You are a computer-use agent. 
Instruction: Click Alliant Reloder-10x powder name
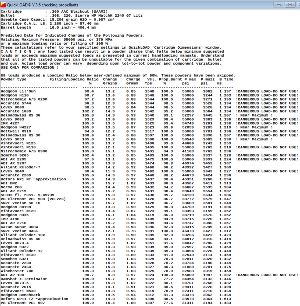click(x=23, y=235)
